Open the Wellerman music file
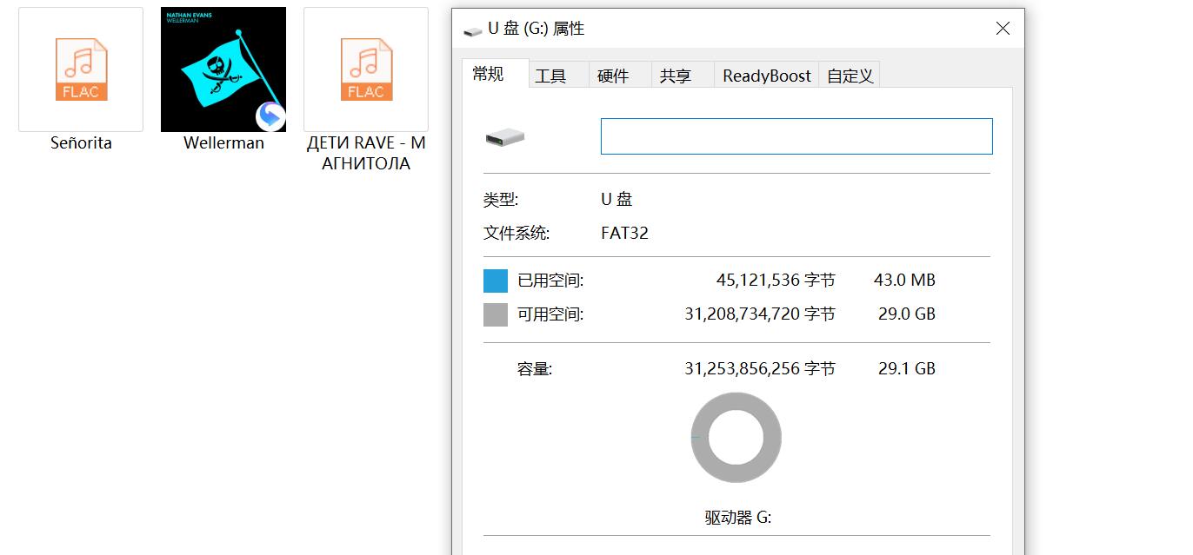 coord(223,69)
